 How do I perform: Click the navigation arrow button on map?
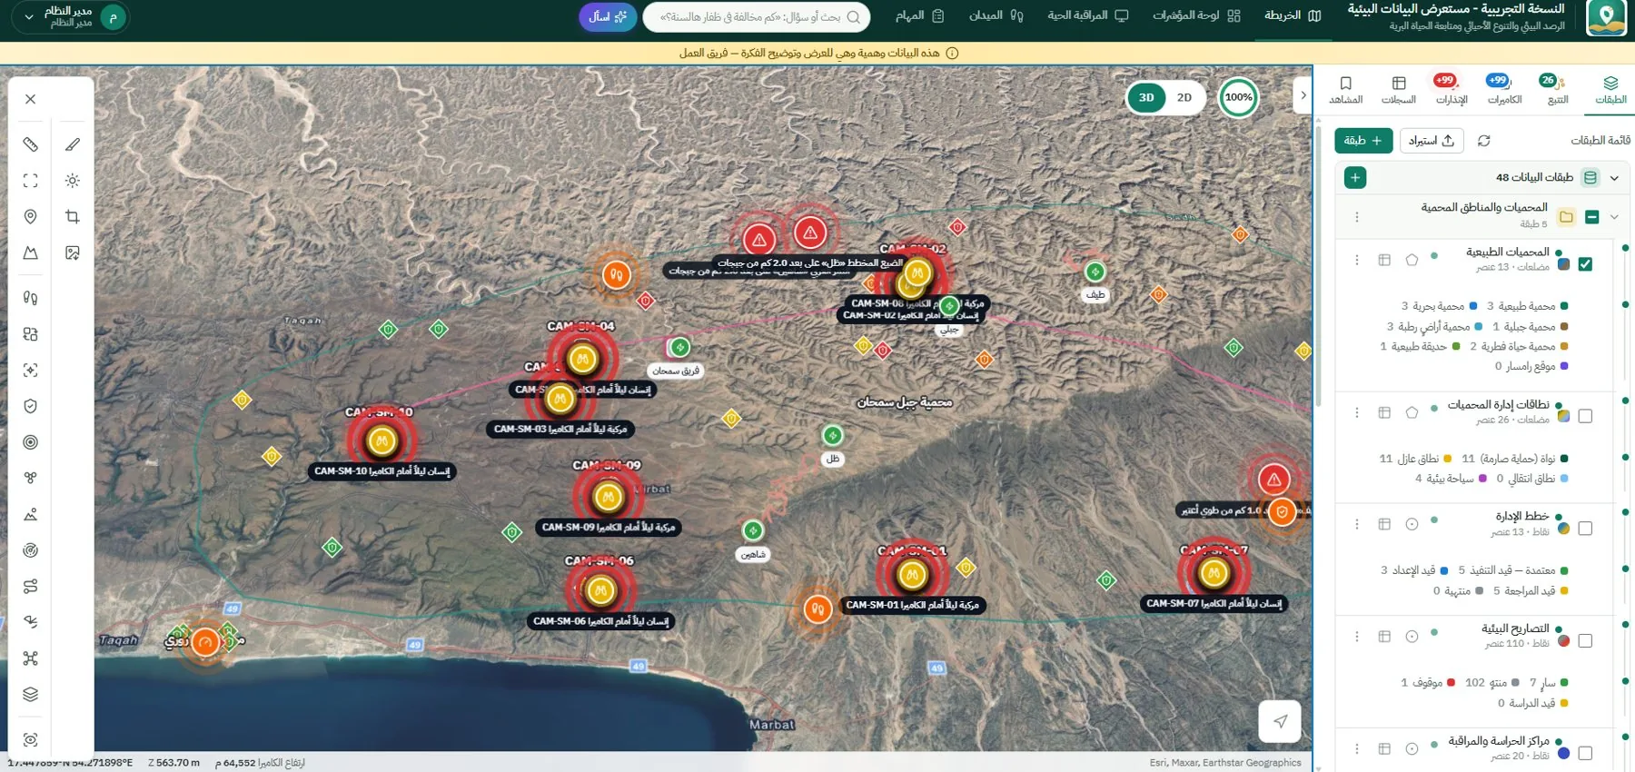click(x=1280, y=721)
